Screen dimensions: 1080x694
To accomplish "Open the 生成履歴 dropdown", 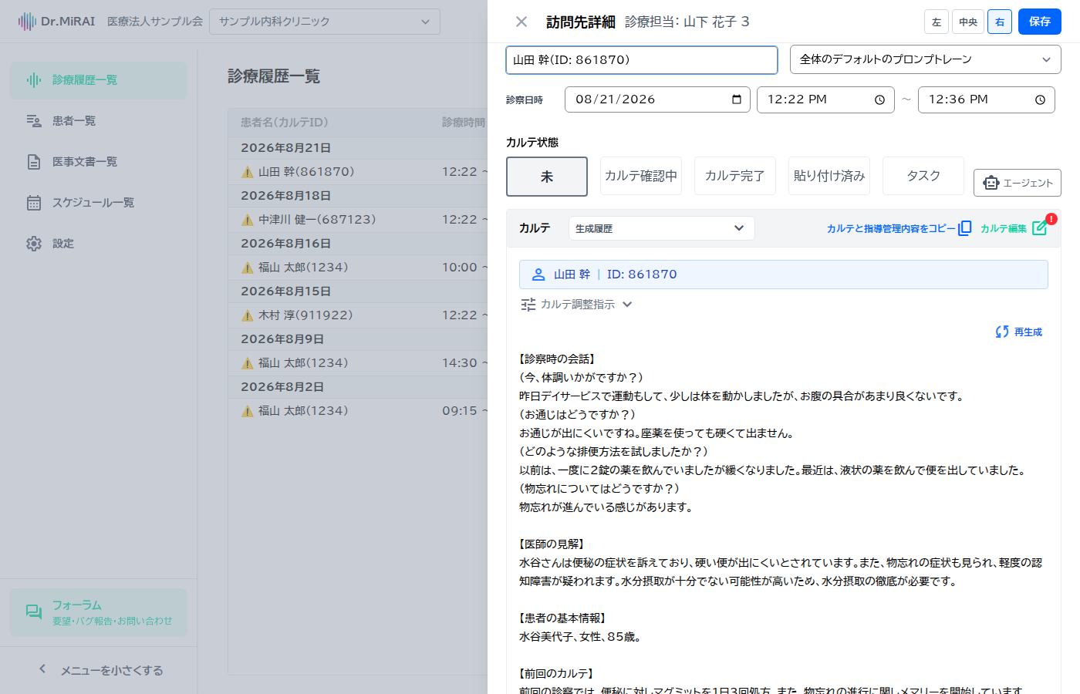I will tap(662, 228).
